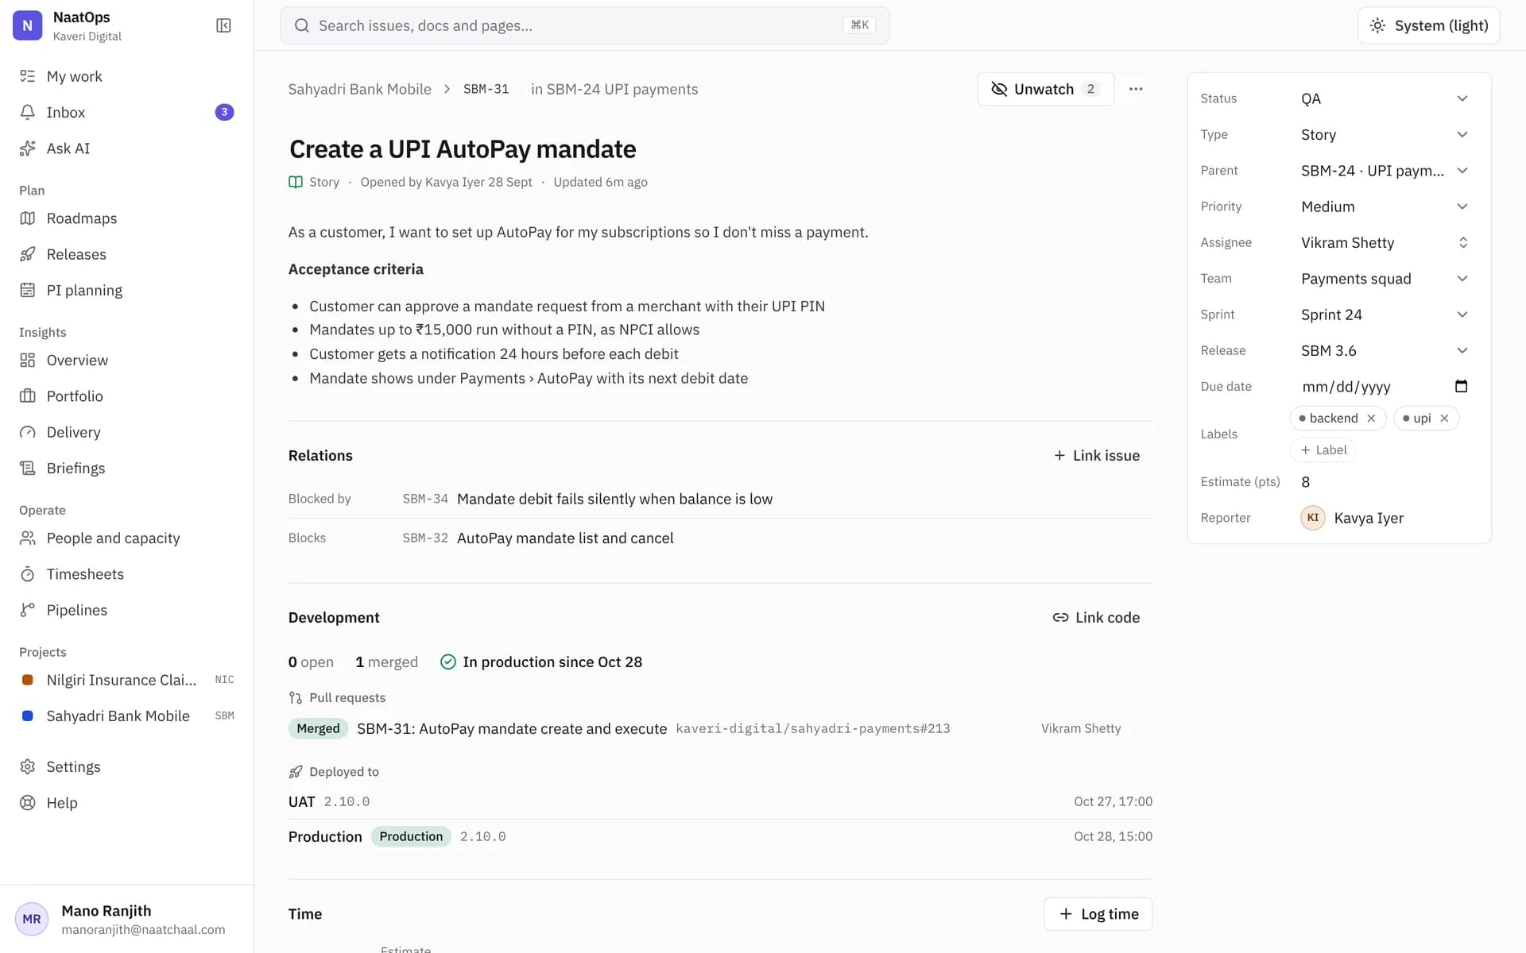
Task: Open the Team Payments squad dropdown
Action: coord(1384,279)
